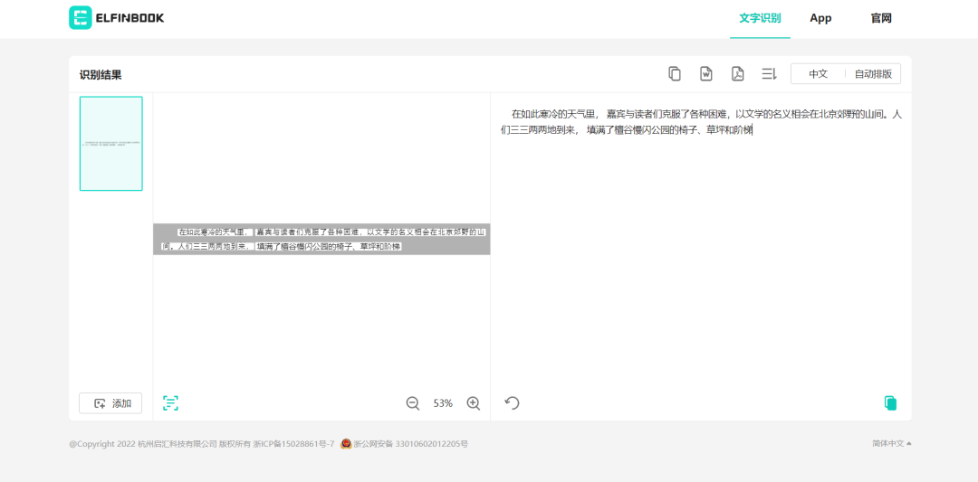Copy the recognized text from the top toolbar
Screen dimensions: 978x482
(675, 73)
